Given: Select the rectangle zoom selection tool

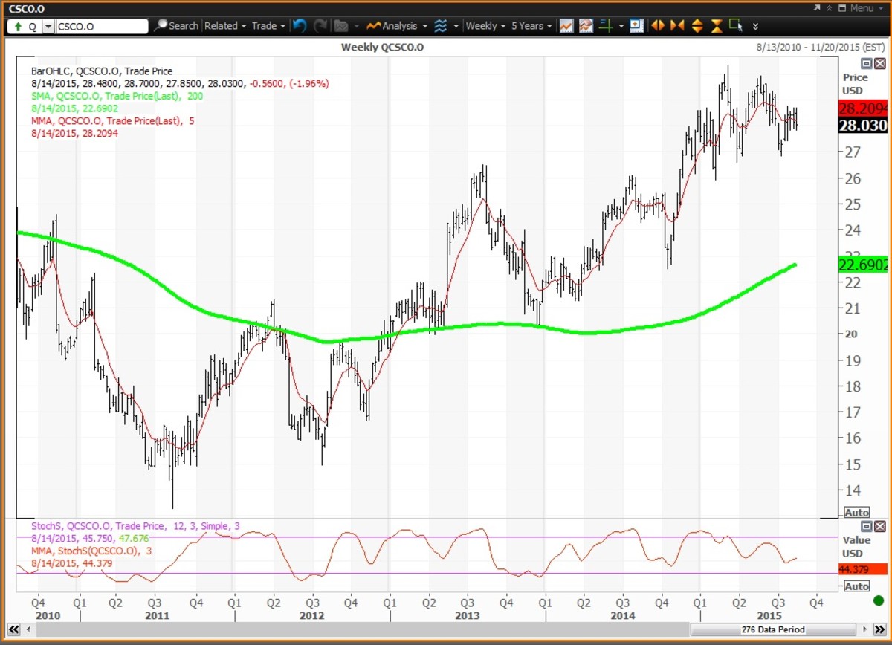Looking at the screenshot, I should [x=736, y=26].
